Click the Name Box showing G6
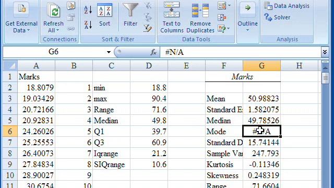The width and height of the screenshot is (334, 188). click(x=54, y=52)
